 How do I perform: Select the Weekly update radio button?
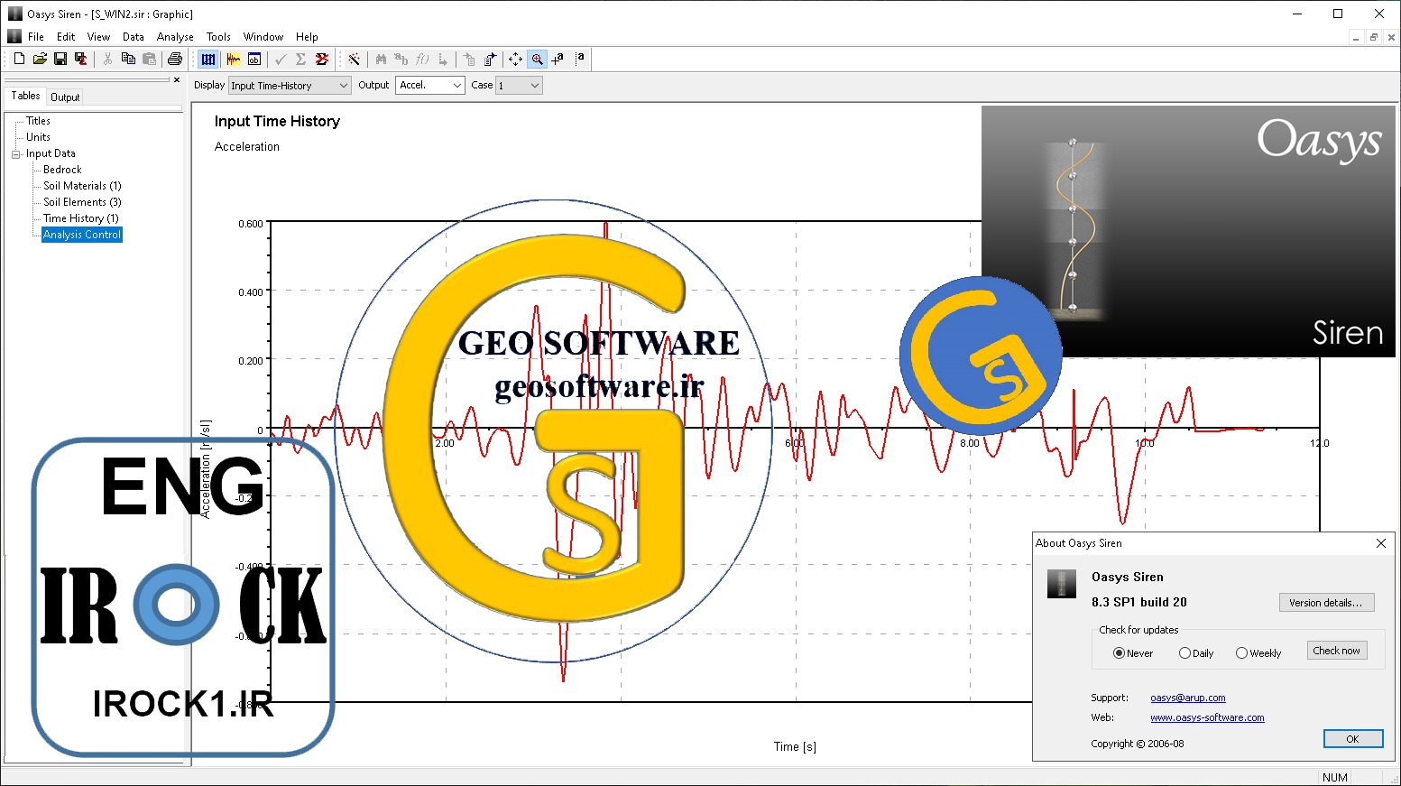pos(1241,653)
